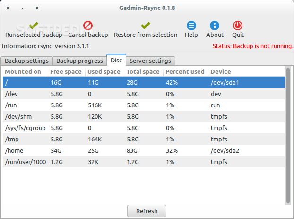This screenshot has height=219, width=294.
Task: Click the /dev/sda1 device cell
Action: pyautogui.click(x=225, y=83)
